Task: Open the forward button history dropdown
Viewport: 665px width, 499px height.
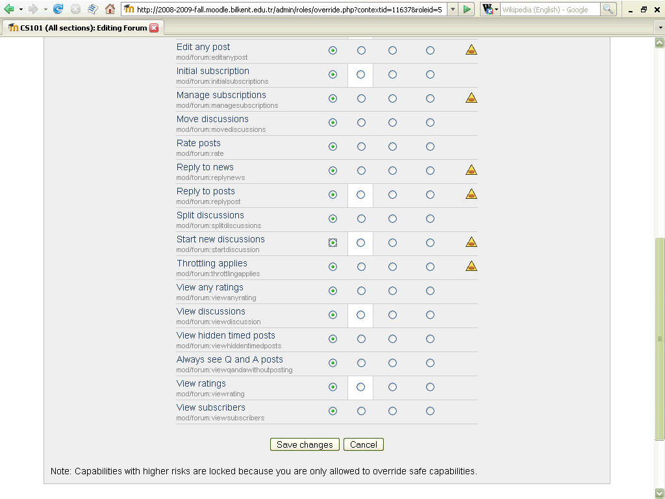Action: (x=45, y=9)
